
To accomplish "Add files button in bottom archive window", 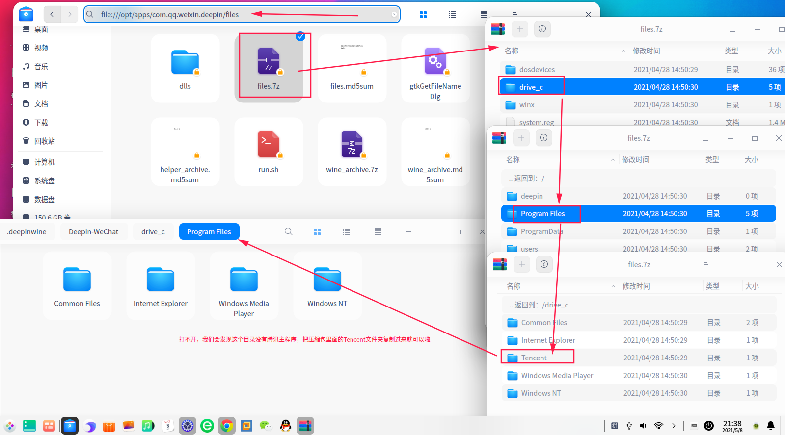I will 522,264.
